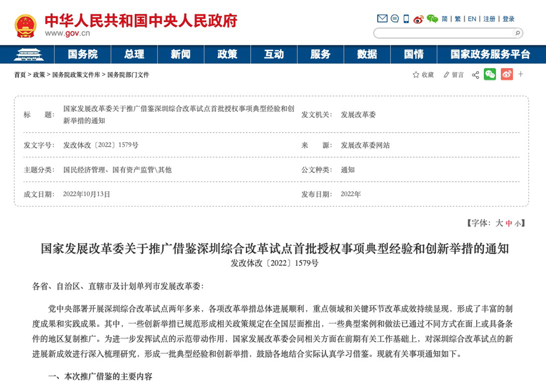Go to 国家政务服务平台
The width and height of the screenshot is (546, 391).
pyautogui.click(x=490, y=54)
